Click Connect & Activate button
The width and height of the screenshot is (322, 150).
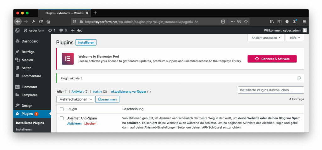point(272,59)
